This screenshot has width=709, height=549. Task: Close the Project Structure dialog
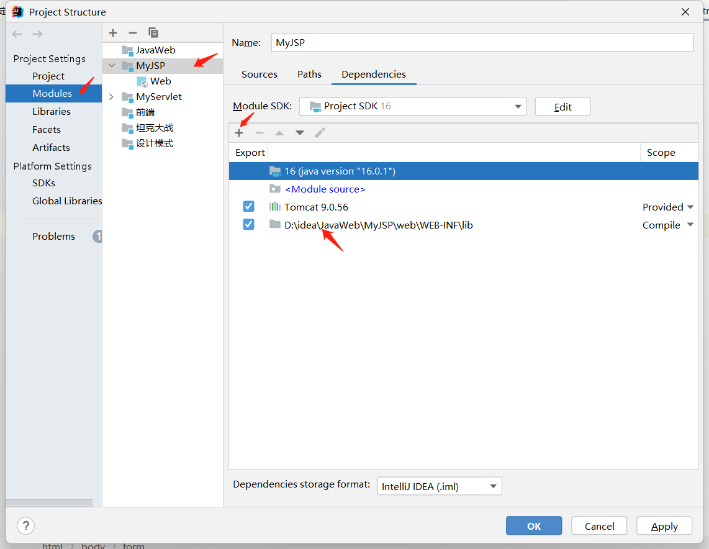(x=685, y=12)
